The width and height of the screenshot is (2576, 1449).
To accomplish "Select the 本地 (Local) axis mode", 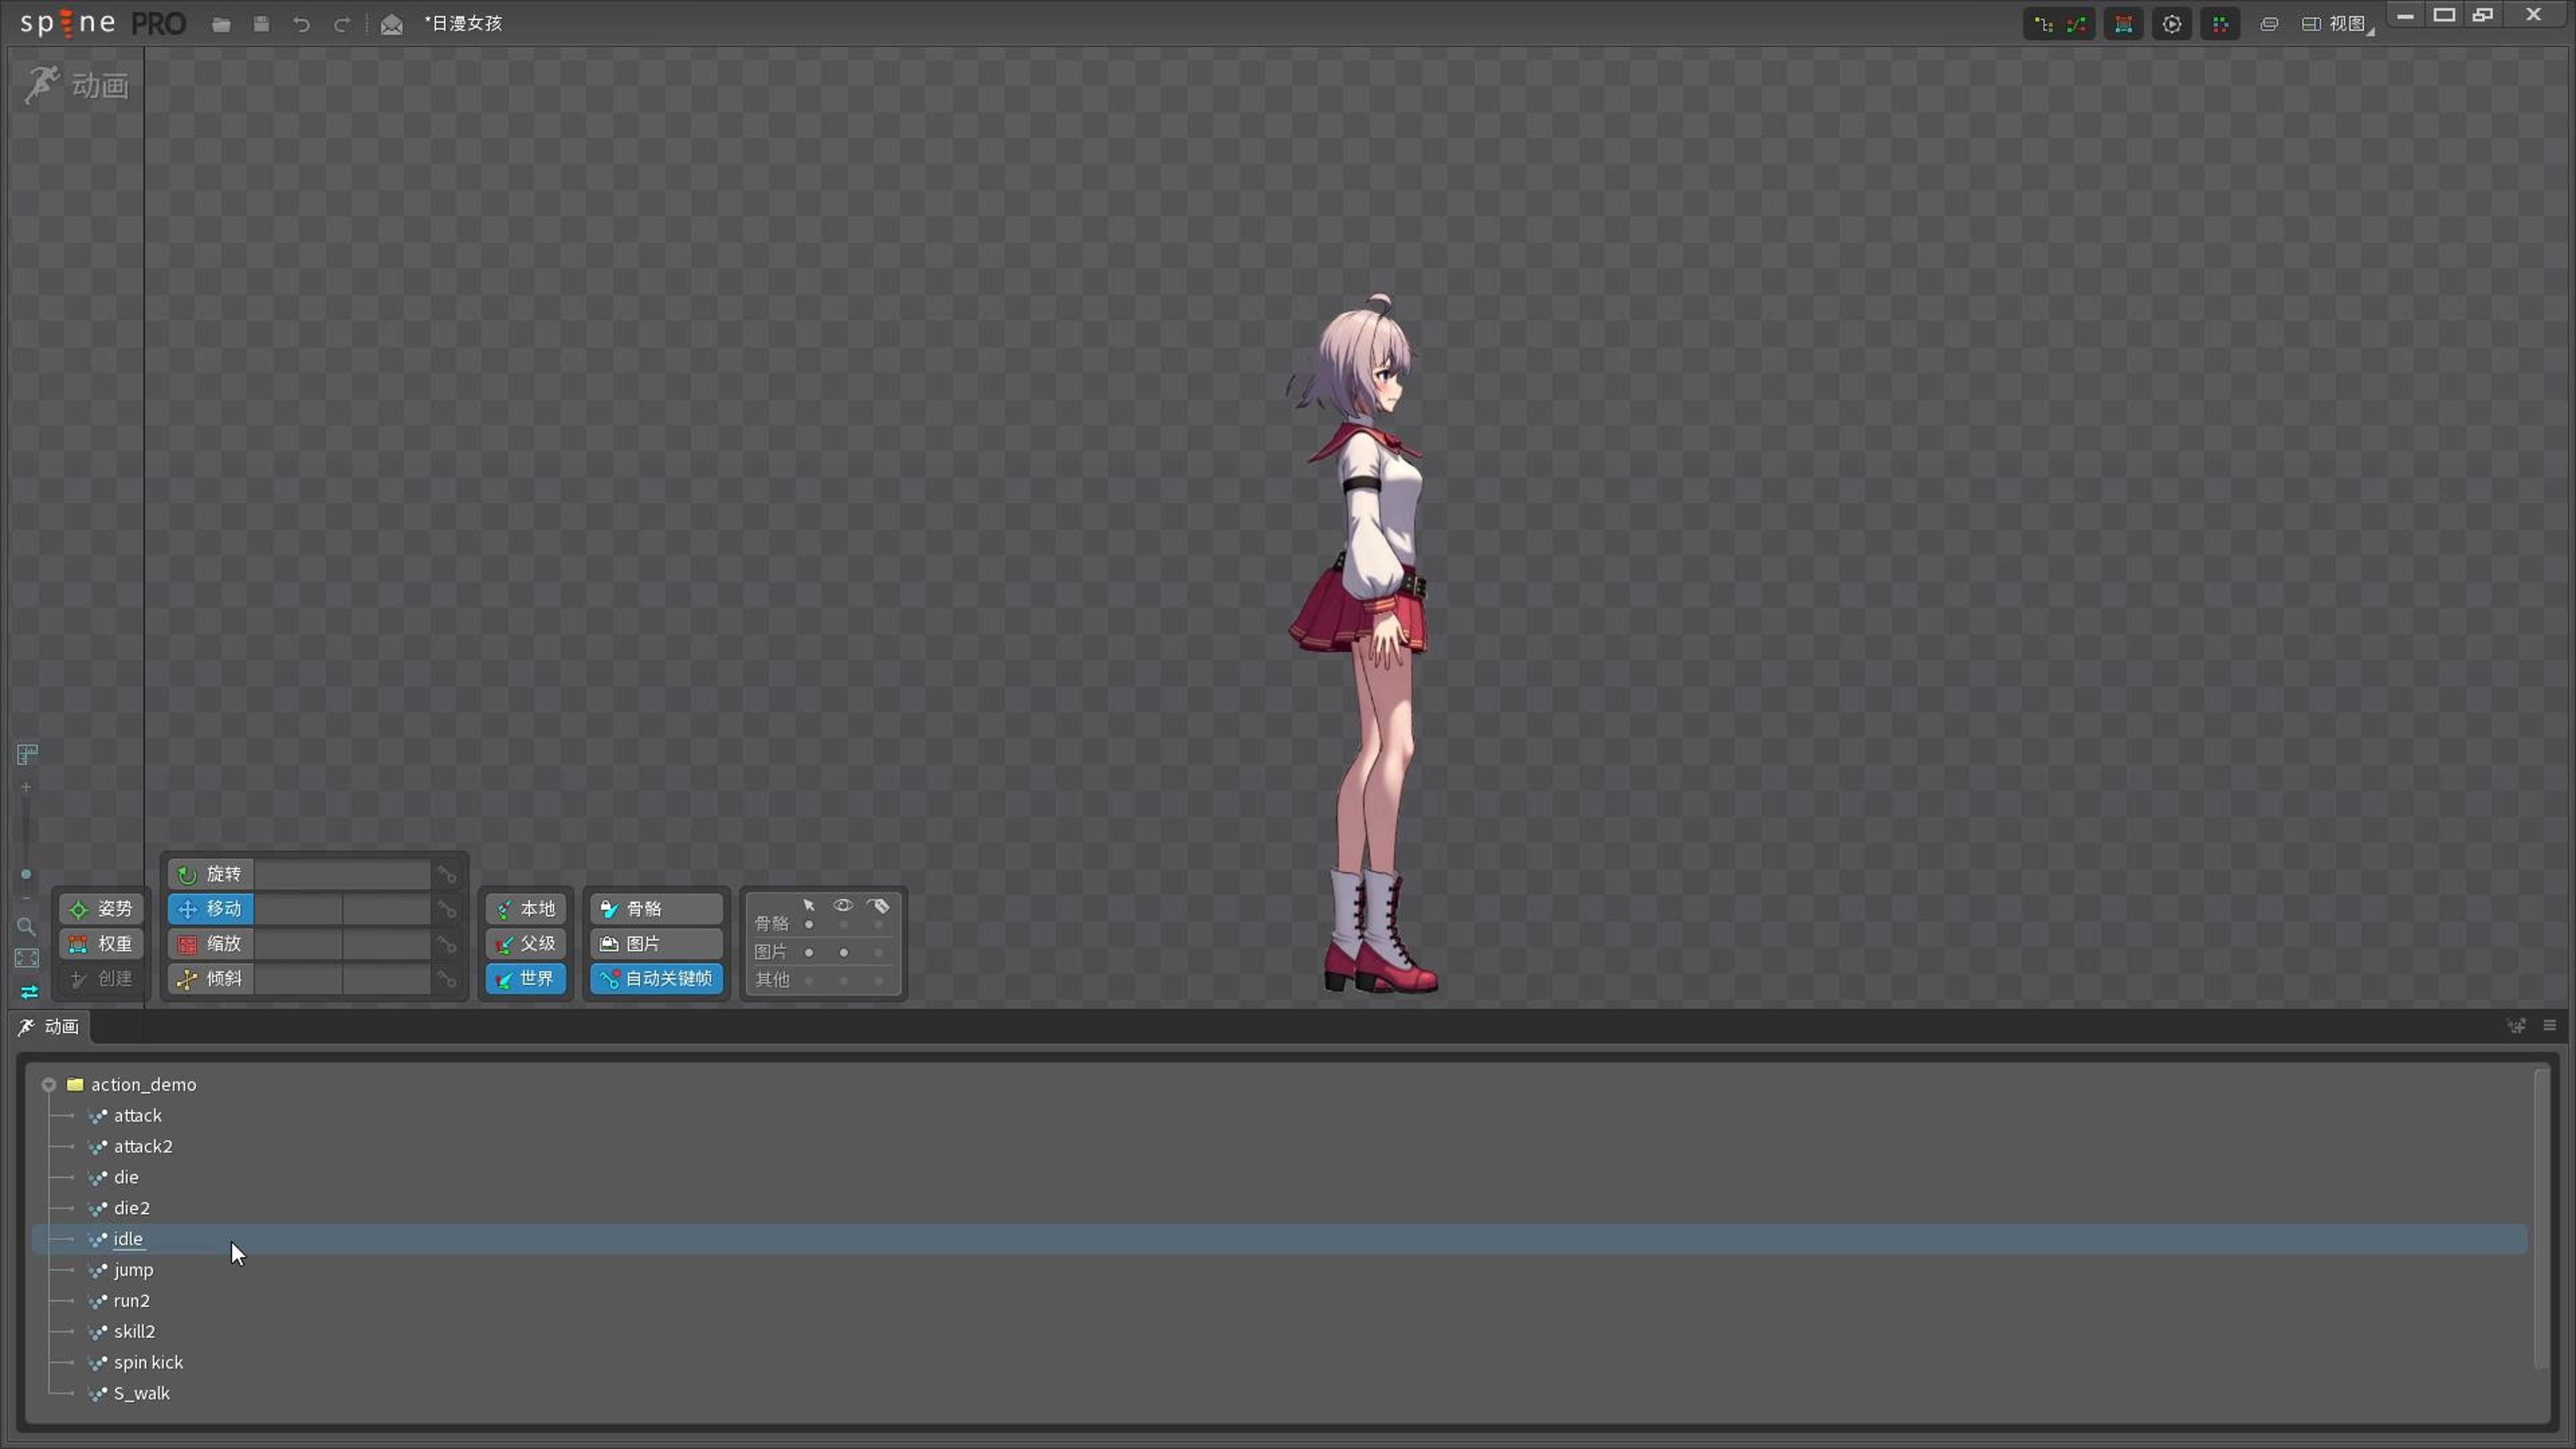I will coord(526,909).
